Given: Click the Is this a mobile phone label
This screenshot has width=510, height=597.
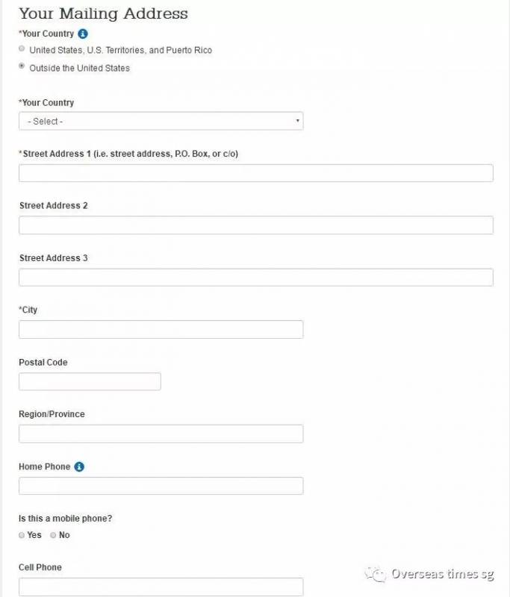Looking at the screenshot, I should click(65, 518).
